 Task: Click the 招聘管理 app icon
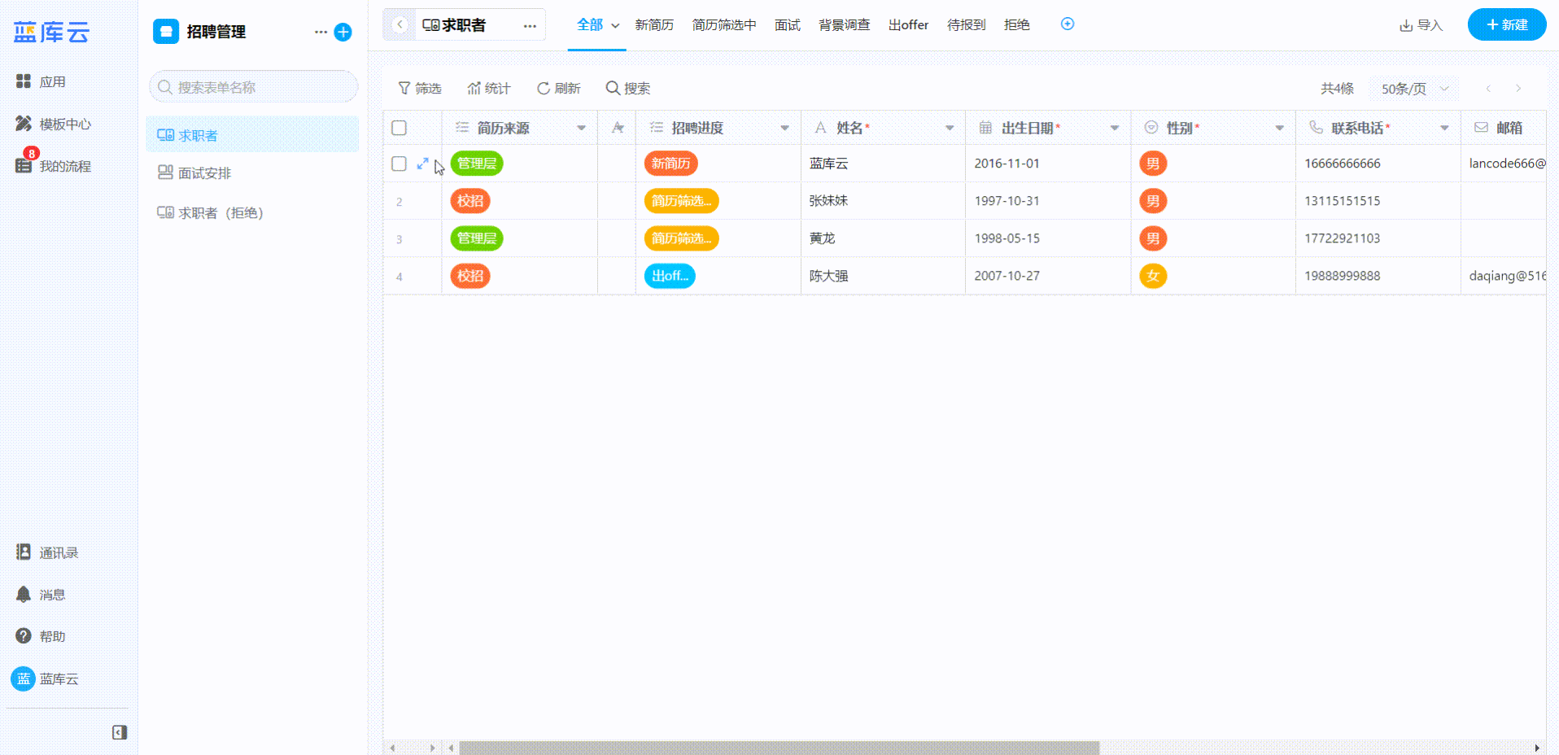pos(166,32)
